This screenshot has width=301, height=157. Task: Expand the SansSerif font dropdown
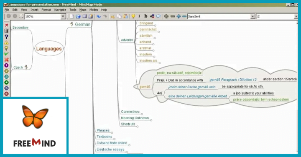coord(253,17)
